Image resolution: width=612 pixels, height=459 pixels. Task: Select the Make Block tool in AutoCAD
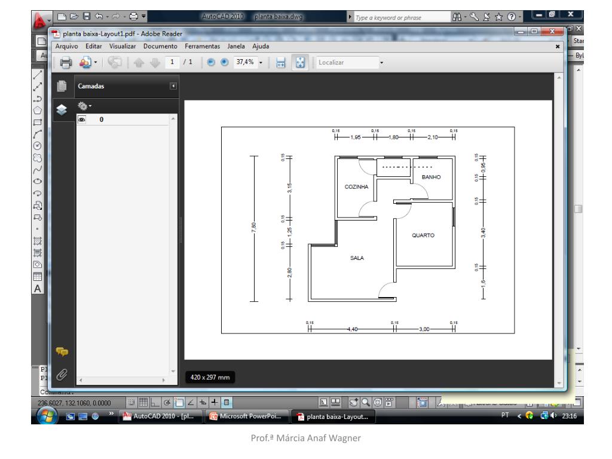coord(38,217)
